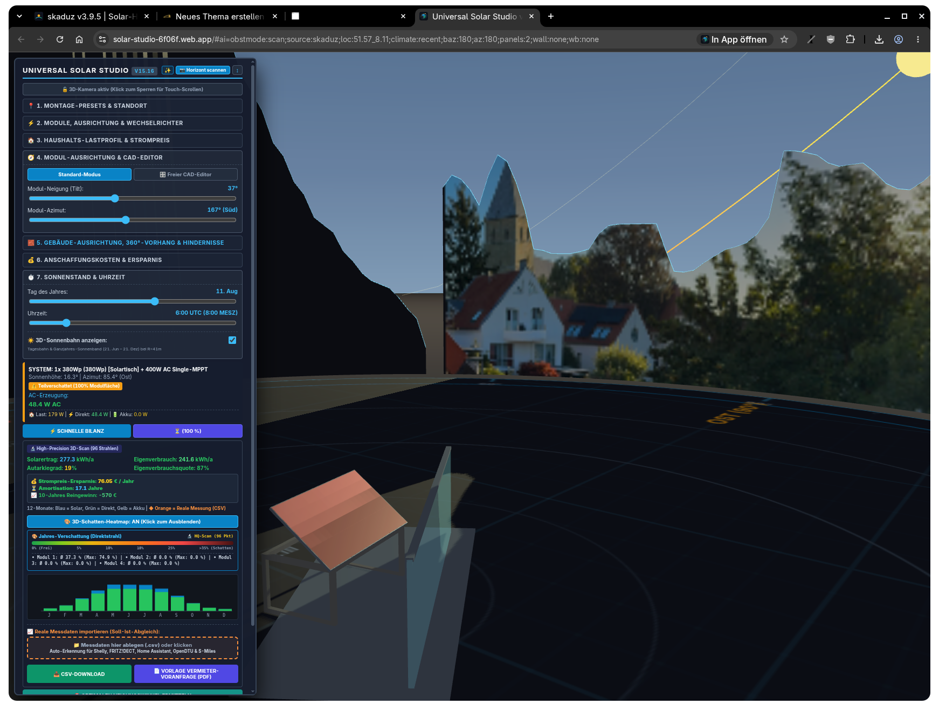Click the Tag des Jahres slider handle
This screenshot has width=939, height=718.
(x=155, y=301)
